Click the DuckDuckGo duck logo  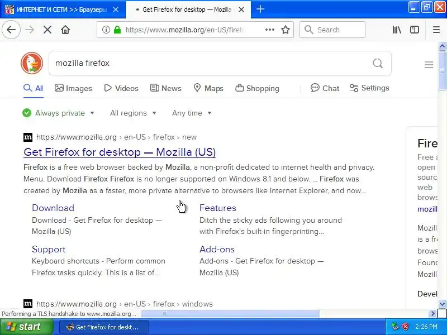coord(32,63)
